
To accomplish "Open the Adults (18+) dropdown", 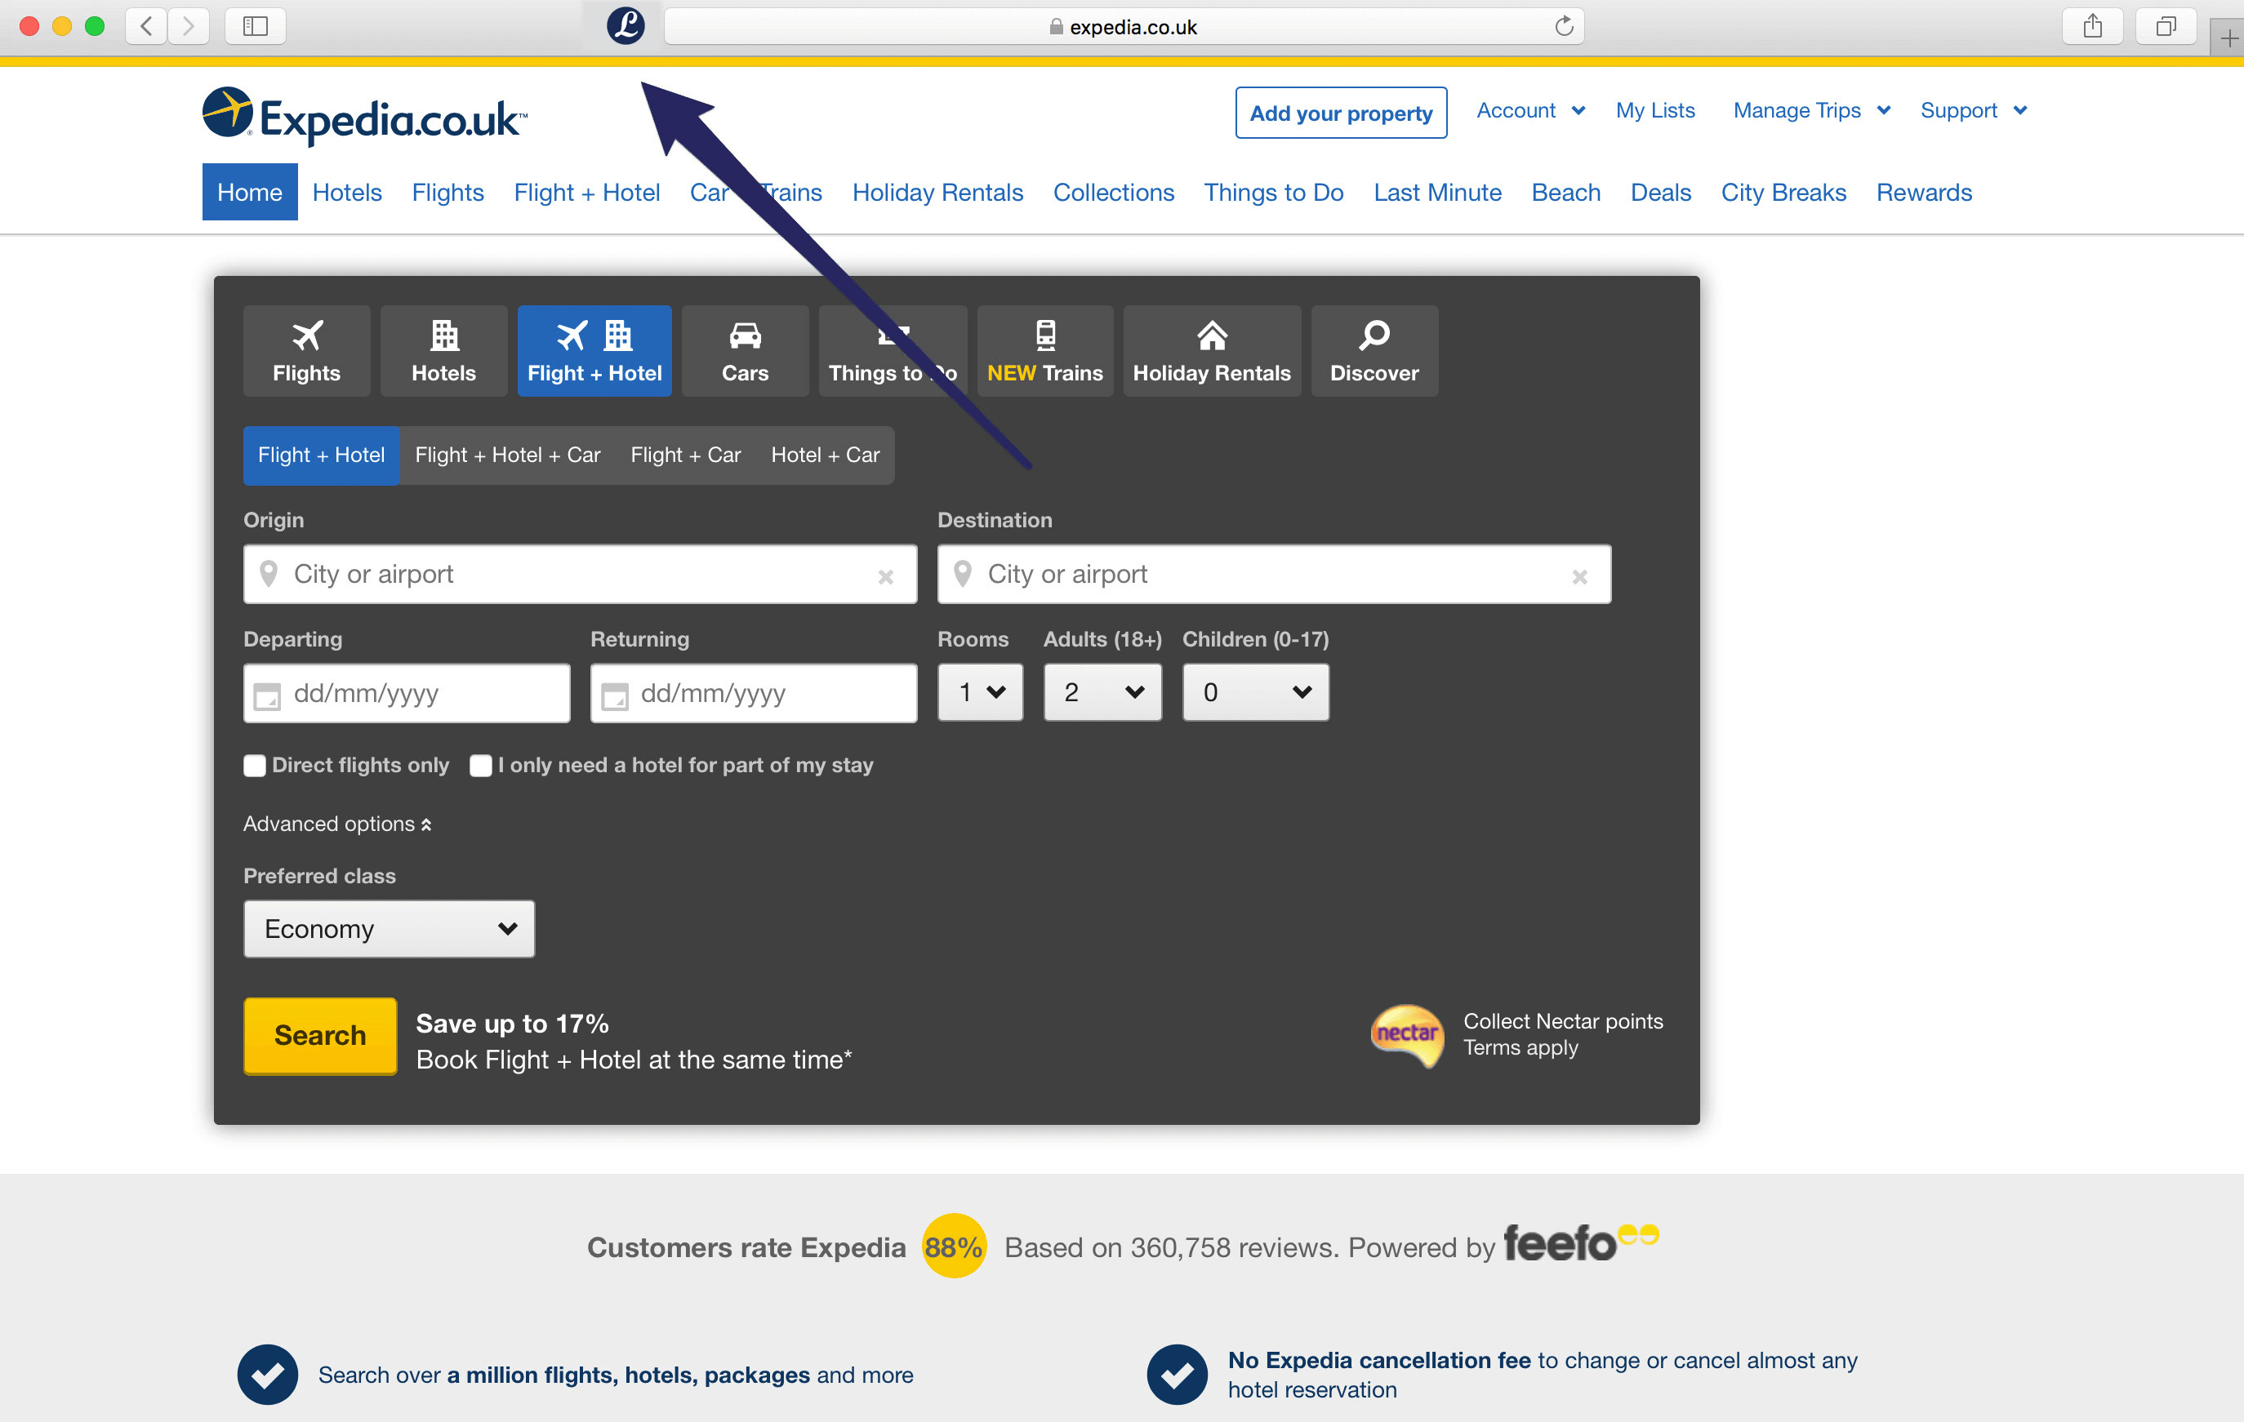I will [x=1102, y=692].
